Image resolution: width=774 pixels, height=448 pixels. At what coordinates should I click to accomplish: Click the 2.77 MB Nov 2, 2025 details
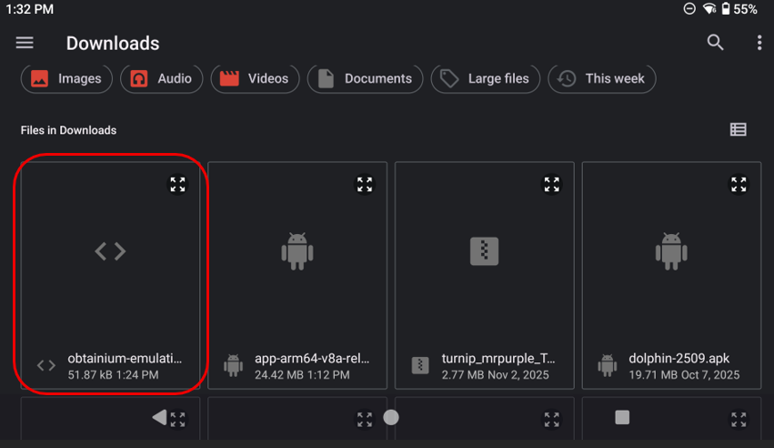coord(495,375)
